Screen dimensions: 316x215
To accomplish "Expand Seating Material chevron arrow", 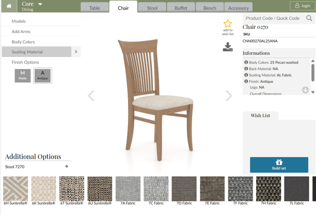I will [76, 52].
